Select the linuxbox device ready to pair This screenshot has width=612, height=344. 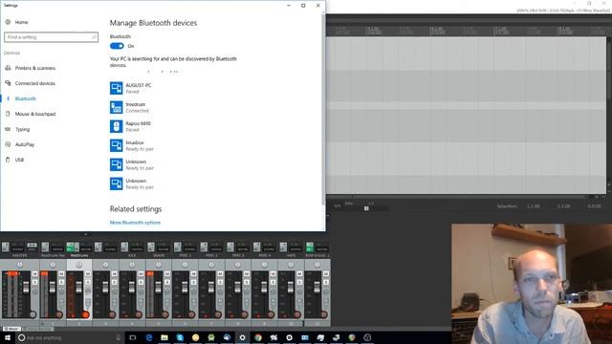(132, 145)
